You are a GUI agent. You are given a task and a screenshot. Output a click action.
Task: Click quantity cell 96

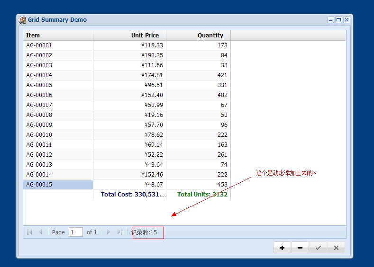[x=198, y=125]
